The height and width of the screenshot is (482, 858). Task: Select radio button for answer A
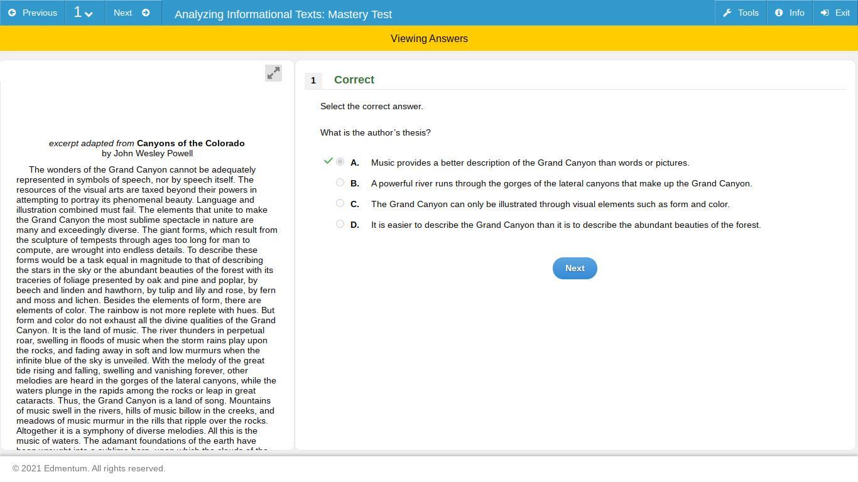(x=340, y=162)
